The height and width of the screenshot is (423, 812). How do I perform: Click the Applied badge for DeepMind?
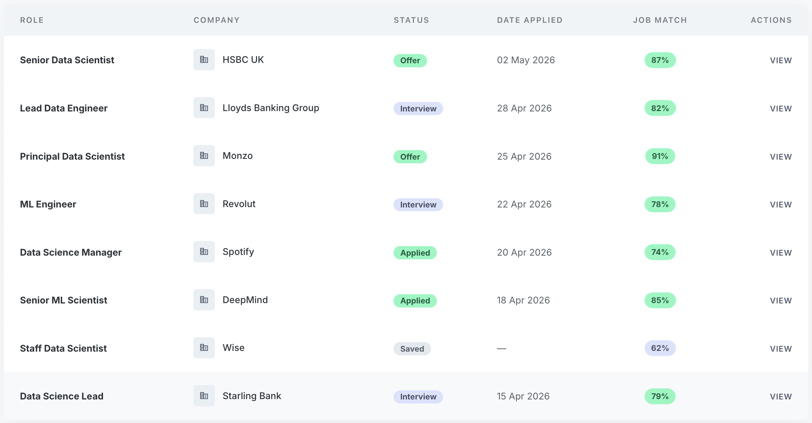click(x=415, y=301)
